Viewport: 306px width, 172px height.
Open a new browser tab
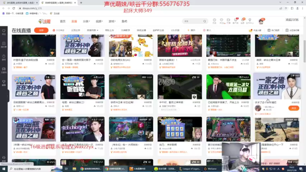point(81,3)
